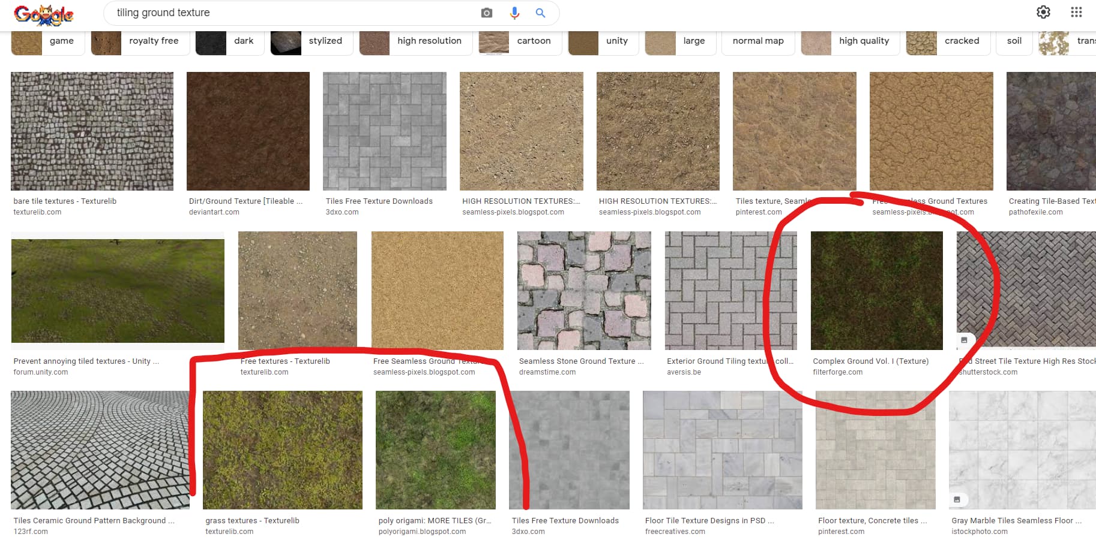Image resolution: width=1096 pixels, height=543 pixels.
Task: Click the aversis.be source text
Action: click(x=684, y=372)
